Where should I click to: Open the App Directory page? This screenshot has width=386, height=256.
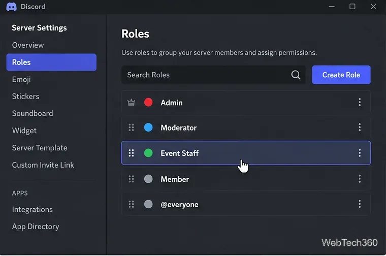coord(36,227)
